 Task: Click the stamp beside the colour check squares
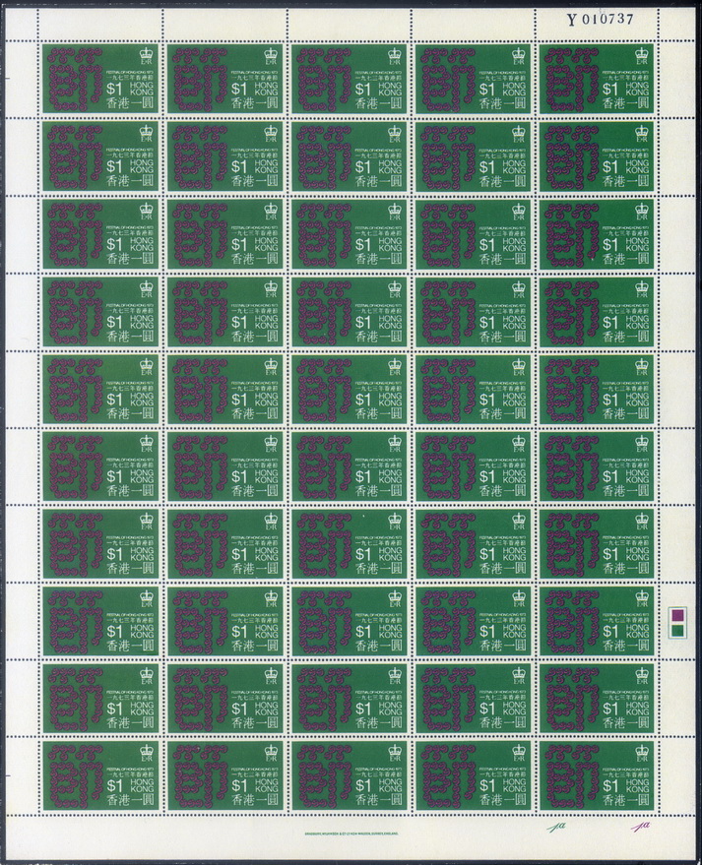[597, 621]
